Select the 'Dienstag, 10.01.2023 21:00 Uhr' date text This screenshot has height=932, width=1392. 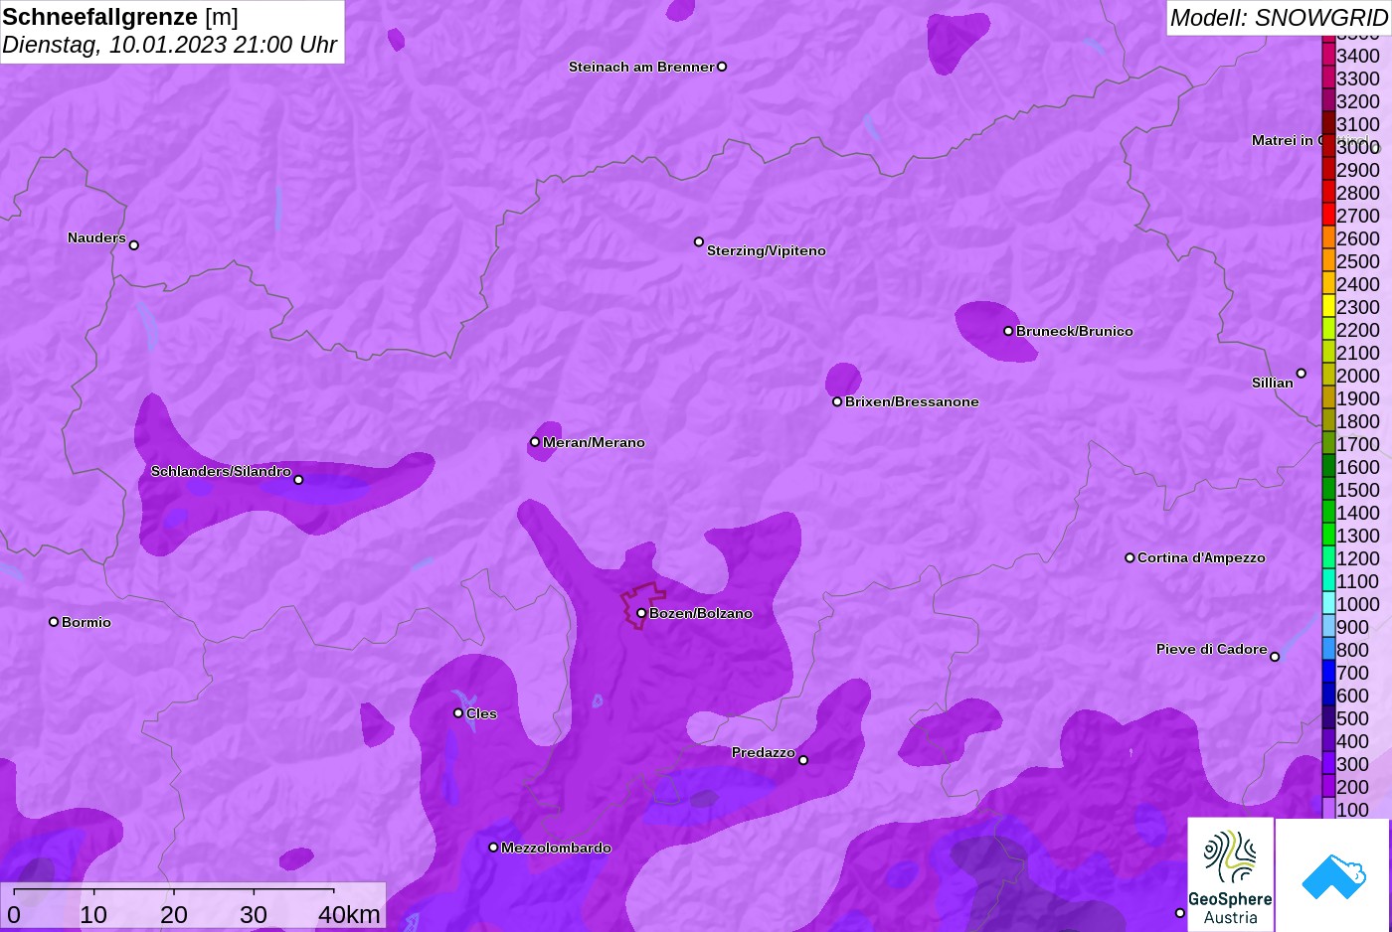(x=170, y=45)
